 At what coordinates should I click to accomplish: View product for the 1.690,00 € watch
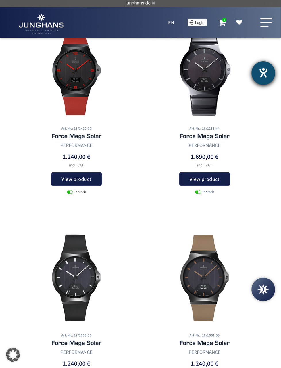(x=205, y=179)
